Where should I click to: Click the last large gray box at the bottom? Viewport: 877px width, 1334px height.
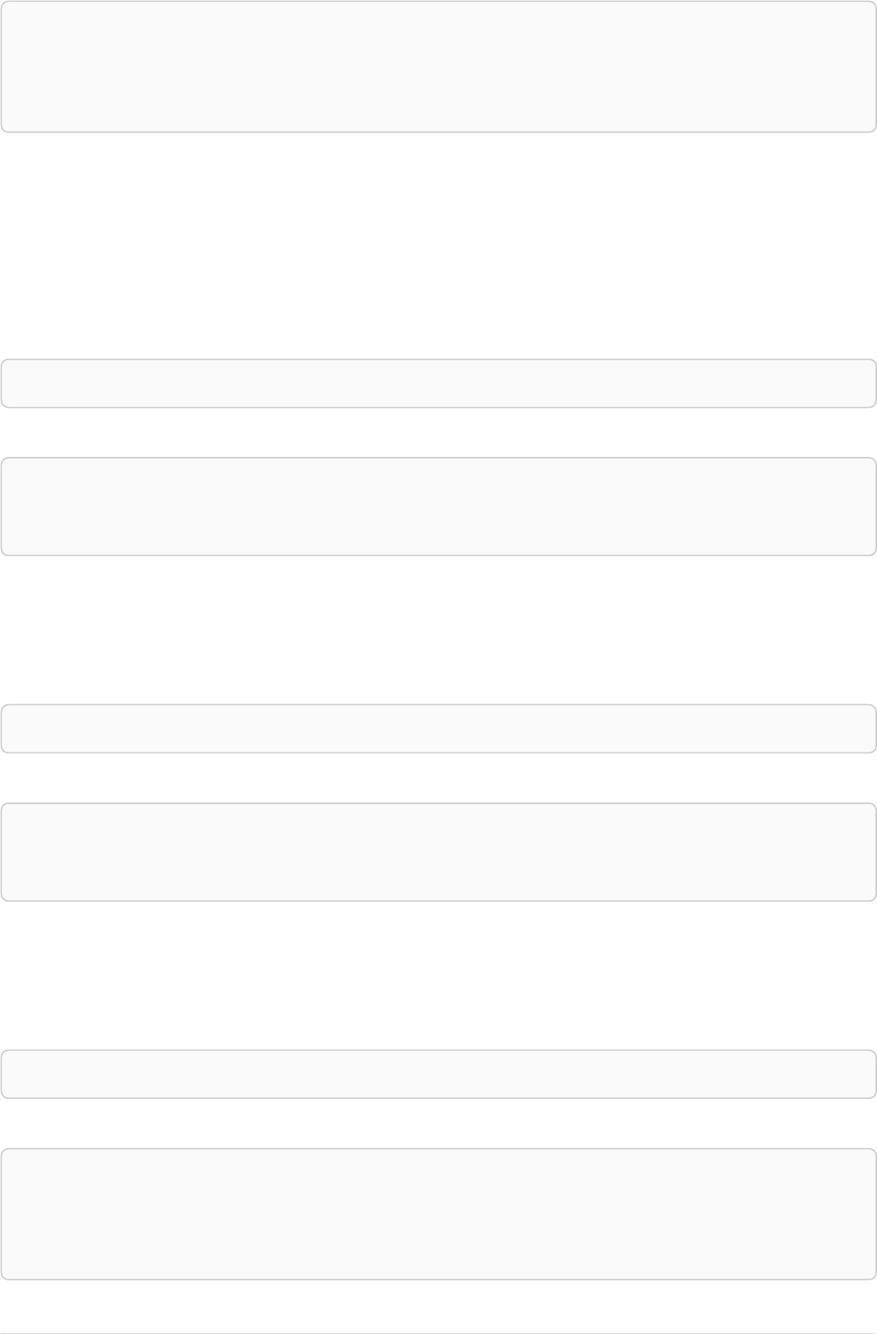[438, 1214]
